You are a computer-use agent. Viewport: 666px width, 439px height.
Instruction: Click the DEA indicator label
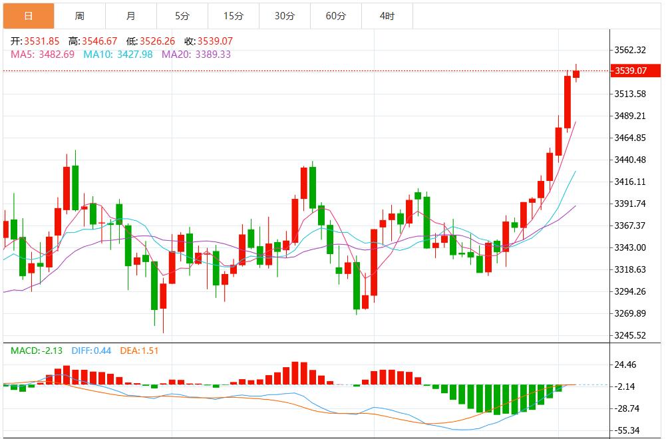[x=139, y=351]
